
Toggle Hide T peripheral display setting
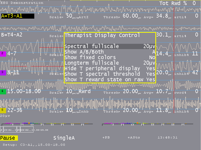[x=110, y=68]
